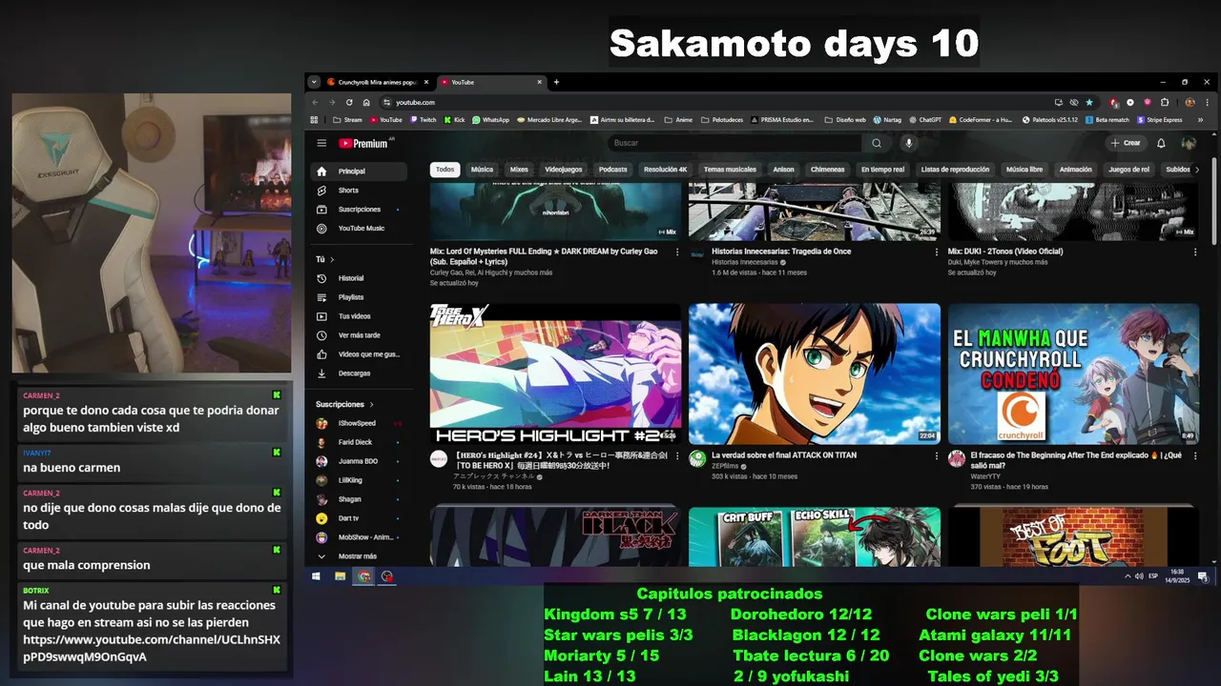
Task: Expand the Suscripciones section header
Action: [x=344, y=404]
